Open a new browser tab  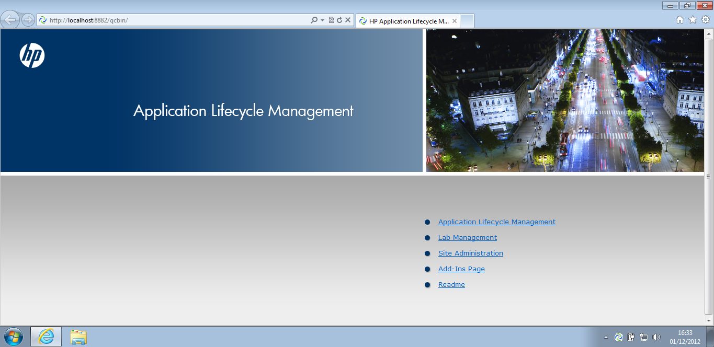click(466, 21)
